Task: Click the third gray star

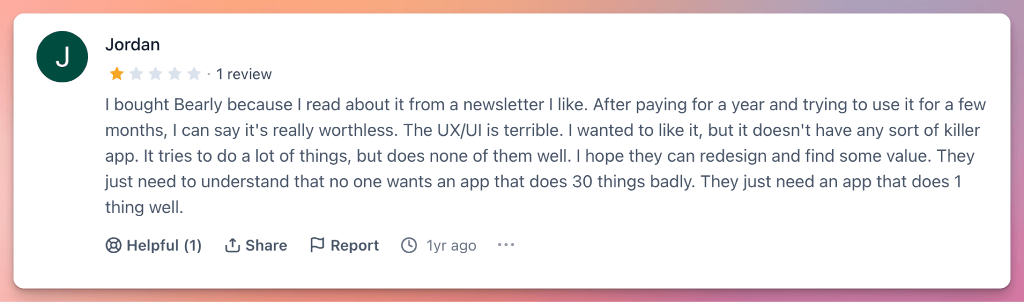Action: pos(155,73)
